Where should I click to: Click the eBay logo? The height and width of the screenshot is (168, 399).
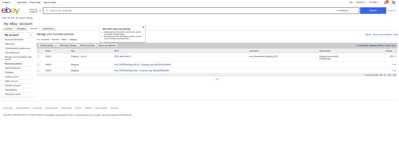tap(10, 11)
